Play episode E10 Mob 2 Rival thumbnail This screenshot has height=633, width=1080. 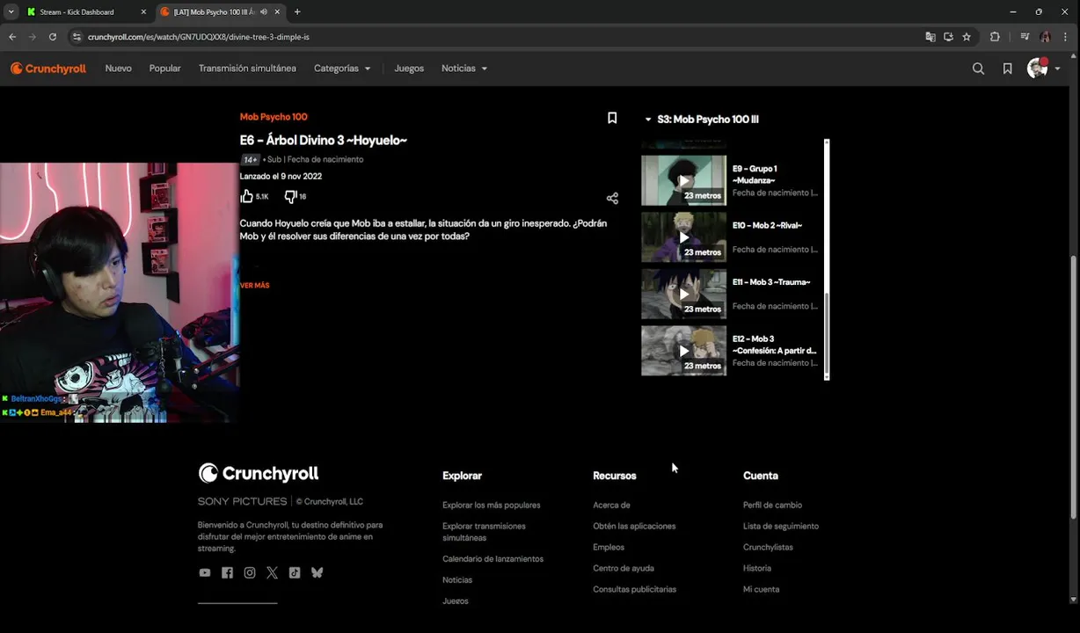click(x=684, y=237)
